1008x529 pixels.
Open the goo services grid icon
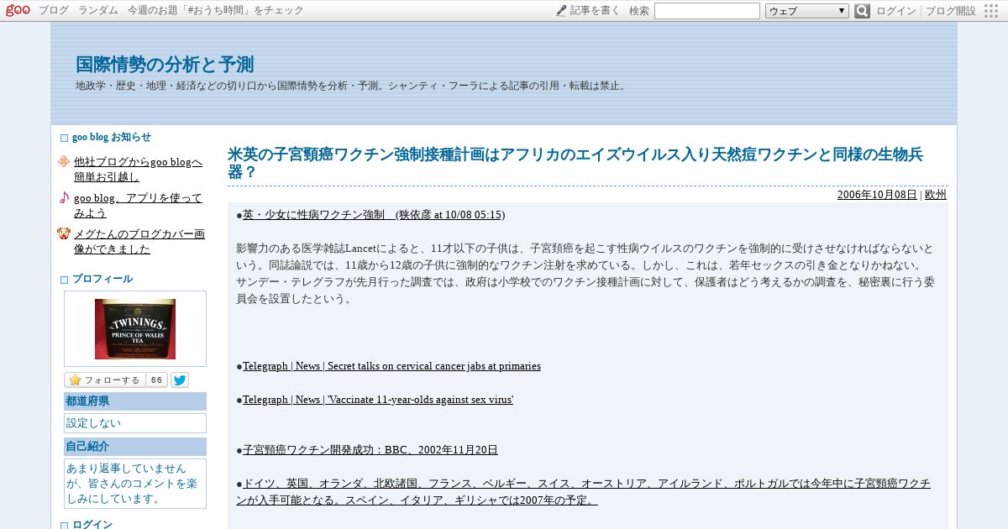[x=991, y=11]
